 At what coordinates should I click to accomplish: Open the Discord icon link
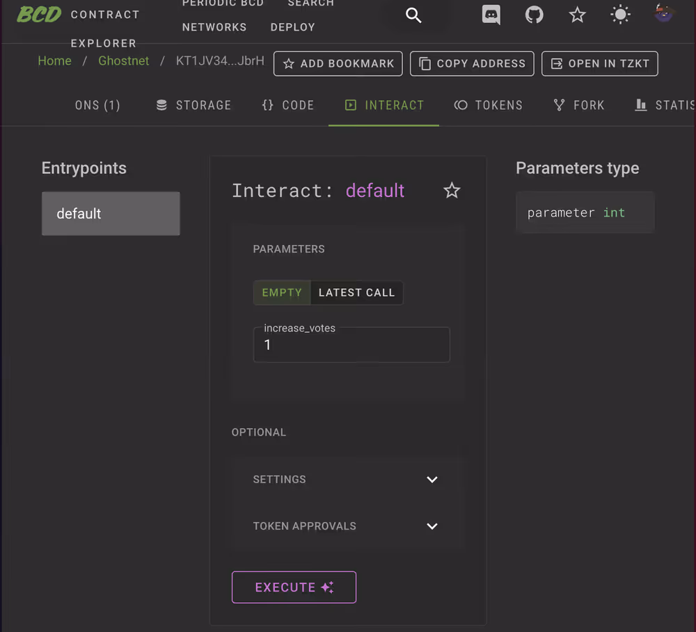(x=491, y=15)
